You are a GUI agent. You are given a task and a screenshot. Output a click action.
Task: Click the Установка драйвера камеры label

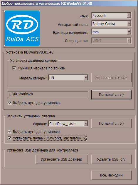(x=34, y=61)
